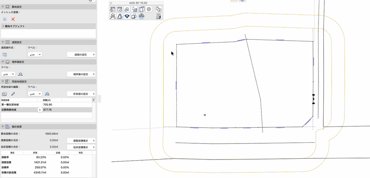Screen dimensions: 370x178
Task: Click the arrow button on 近隣商業地域 row
Action: [40, 110]
